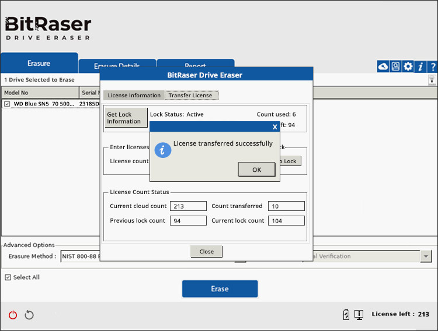Click the 'WD Blue SN5 70 500...' model cell
The width and height of the screenshot is (438, 331).
point(44,104)
